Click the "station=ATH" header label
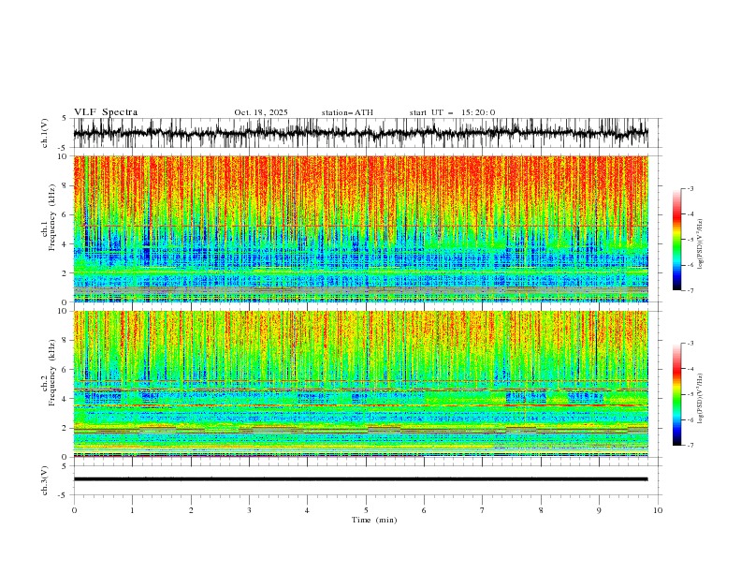 tap(347, 112)
